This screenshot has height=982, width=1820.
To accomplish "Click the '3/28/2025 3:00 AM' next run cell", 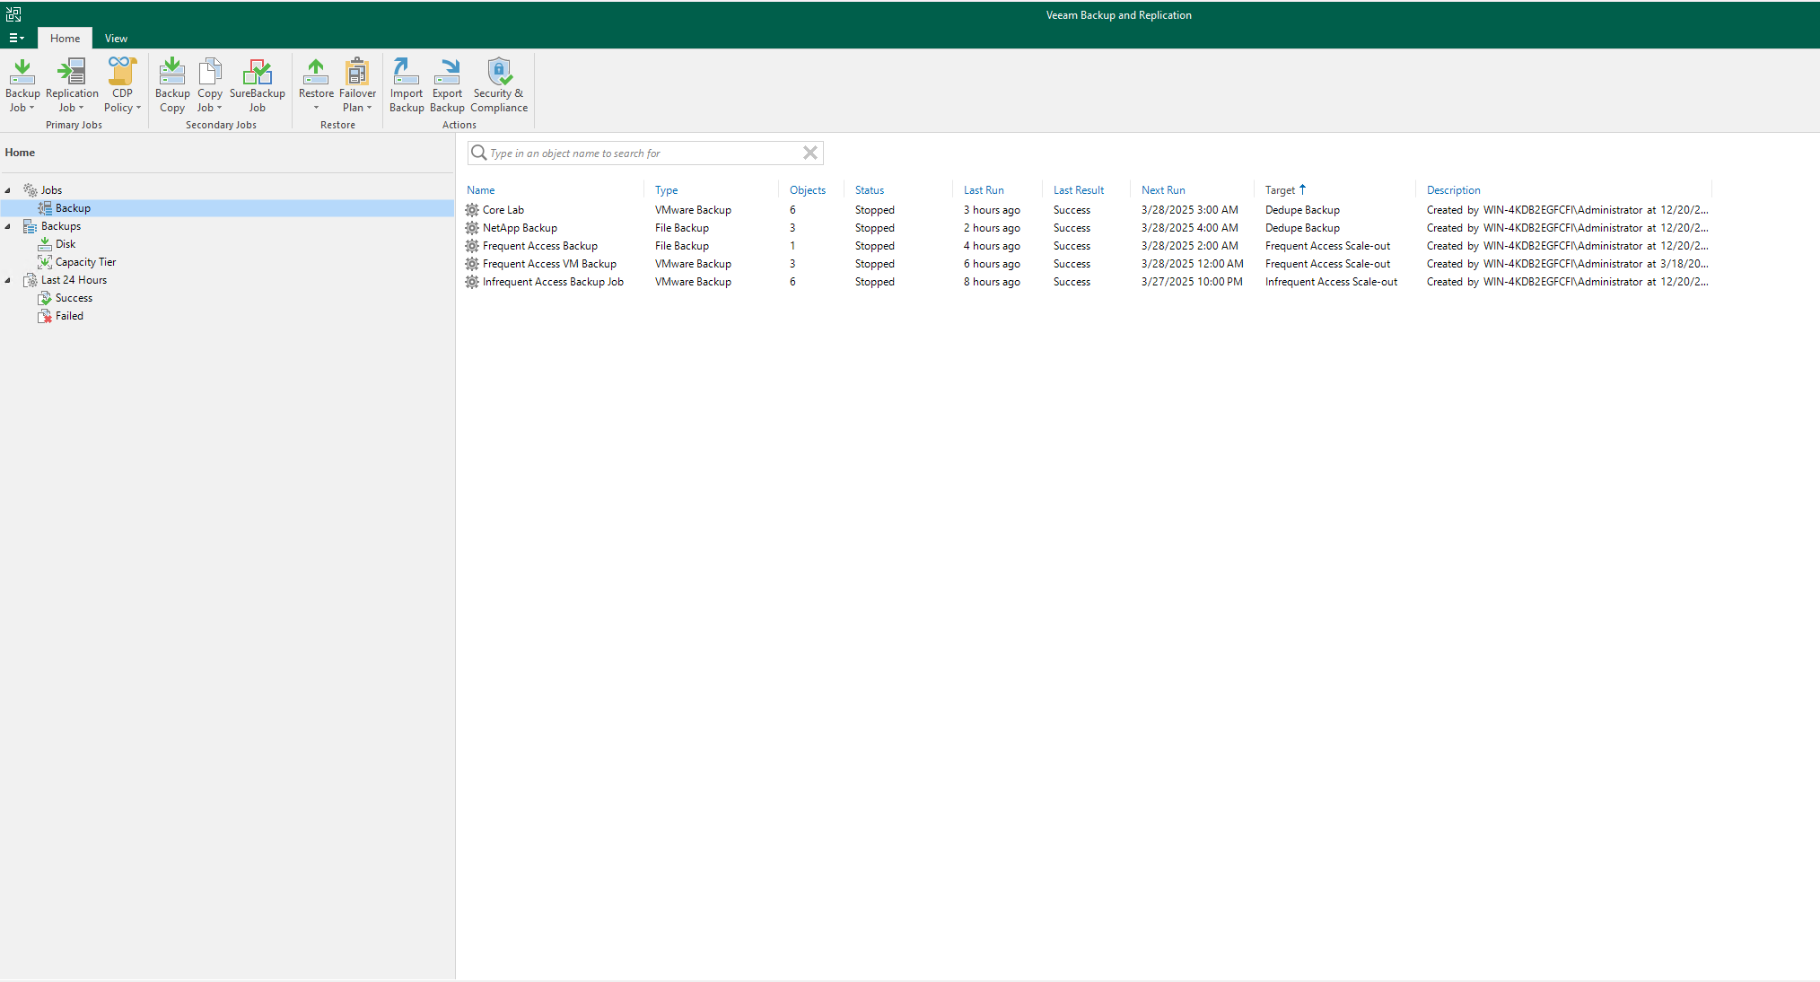I will [1189, 210].
